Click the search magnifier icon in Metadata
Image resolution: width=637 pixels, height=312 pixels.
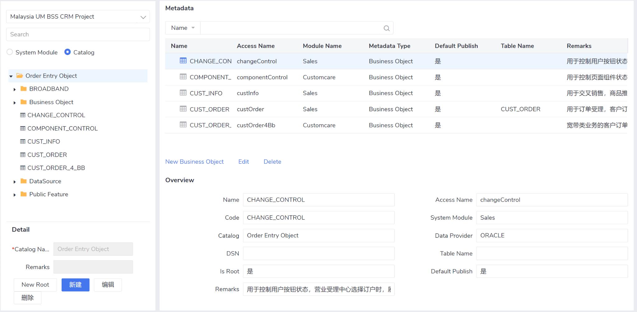pos(387,28)
